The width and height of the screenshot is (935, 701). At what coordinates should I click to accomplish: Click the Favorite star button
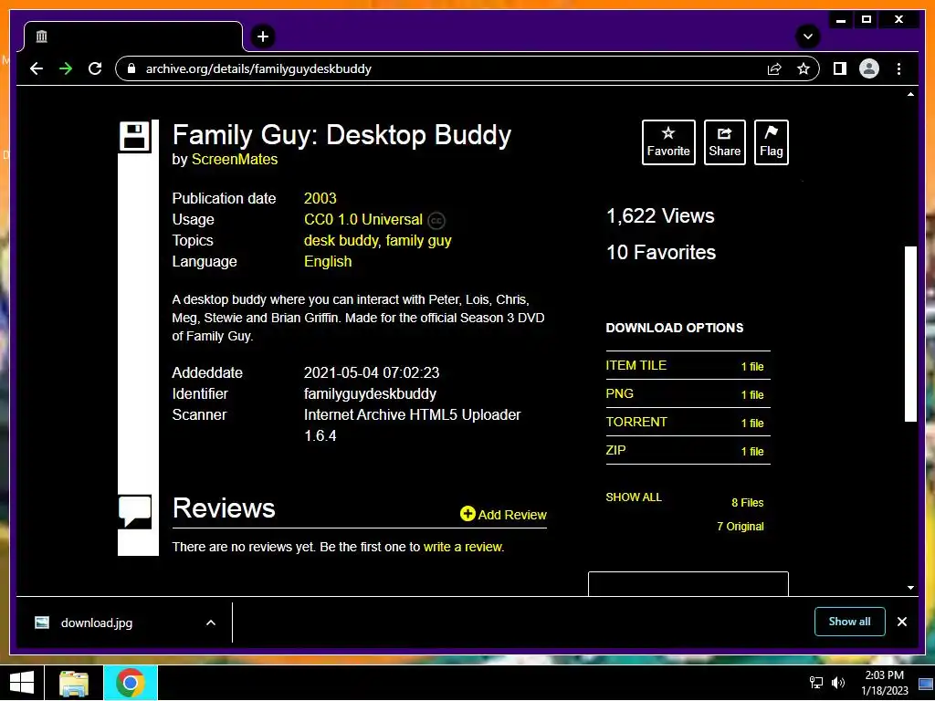click(668, 141)
